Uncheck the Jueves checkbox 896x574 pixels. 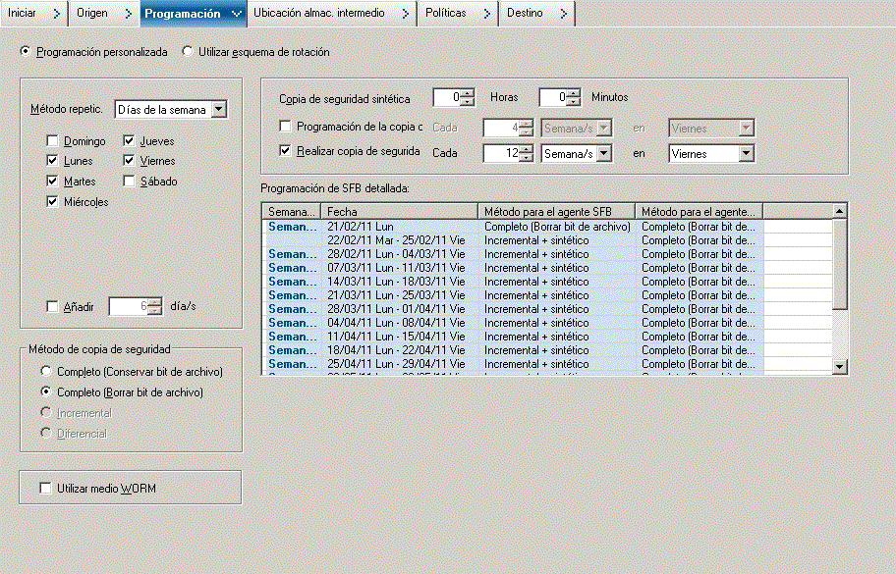[x=131, y=142]
